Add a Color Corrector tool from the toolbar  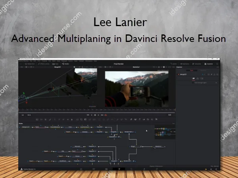click(55, 119)
